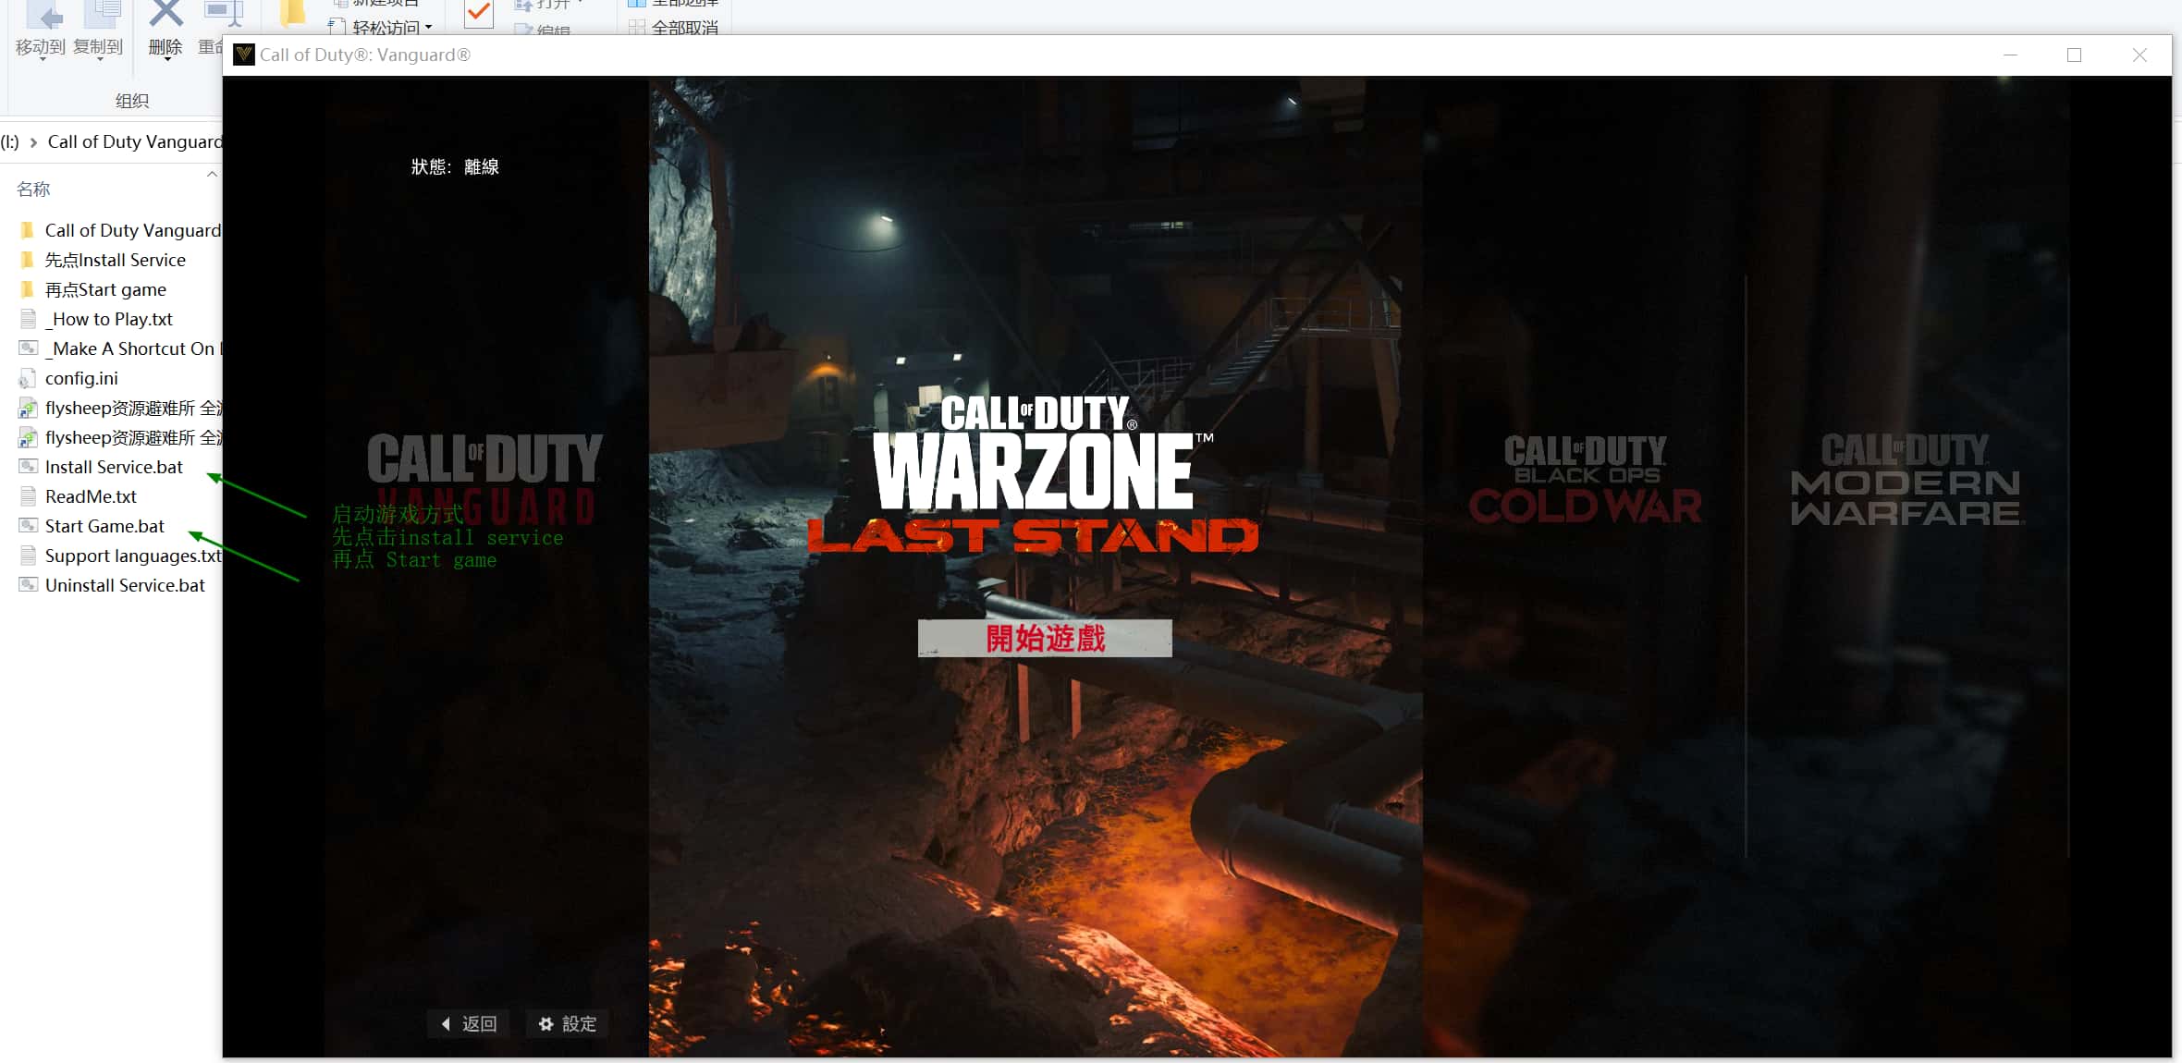Screen dimensions: 2182x1063
Task: Click the (I:) drive in the address bar
Action: (10, 141)
